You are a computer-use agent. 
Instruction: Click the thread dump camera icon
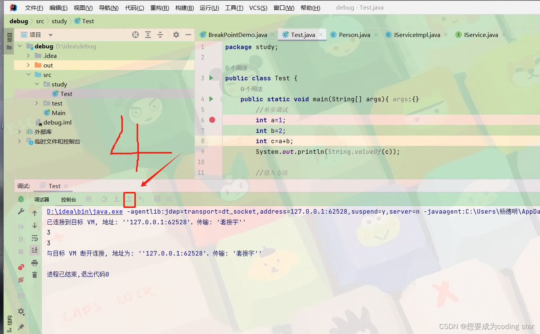(21, 296)
